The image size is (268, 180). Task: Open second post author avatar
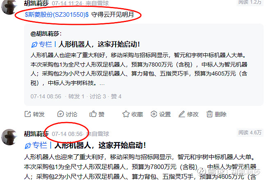pos(9,137)
